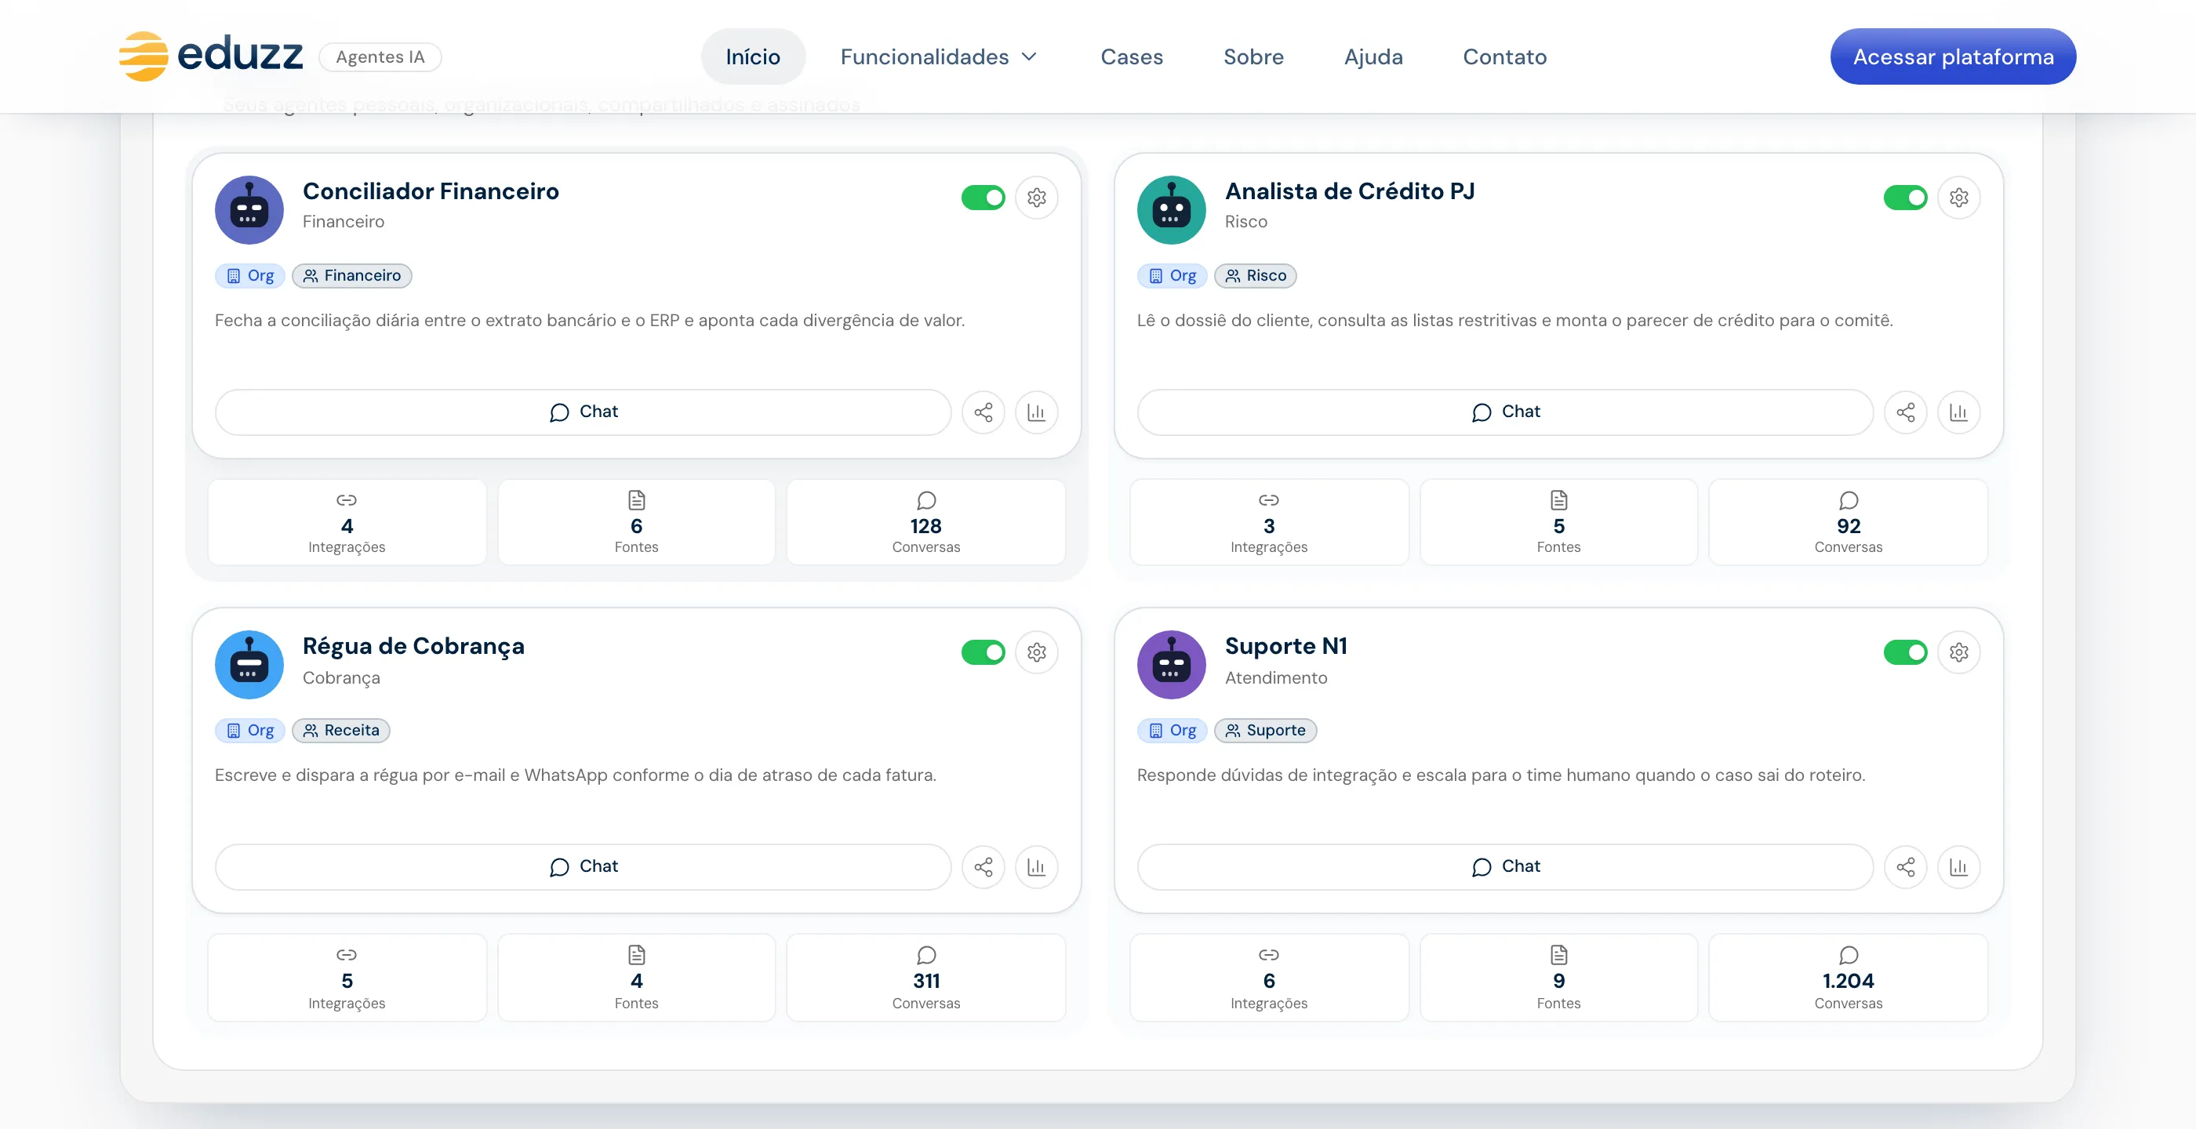Share the Conciliador Financeiro agent

tap(983, 412)
